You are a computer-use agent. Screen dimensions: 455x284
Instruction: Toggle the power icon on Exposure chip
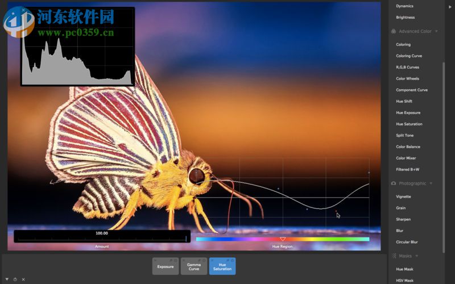point(176,260)
